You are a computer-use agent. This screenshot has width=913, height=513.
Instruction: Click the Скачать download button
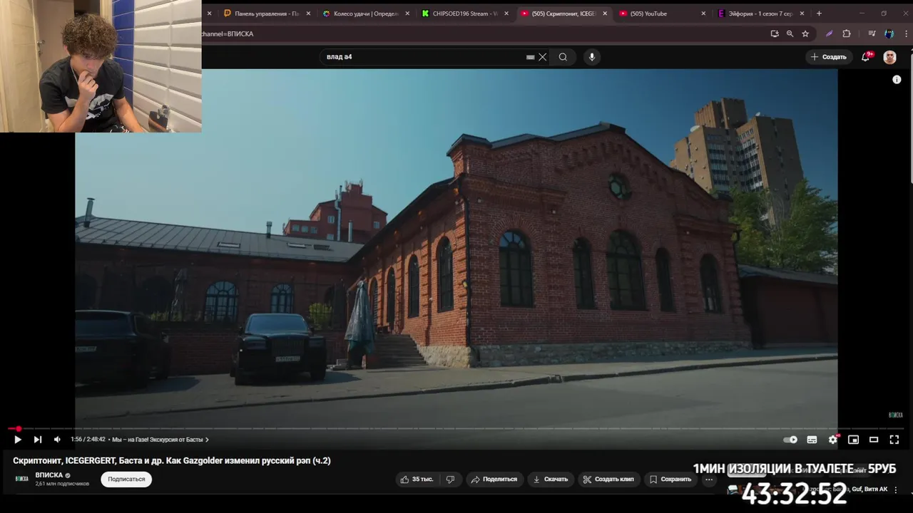tap(551, 480)
